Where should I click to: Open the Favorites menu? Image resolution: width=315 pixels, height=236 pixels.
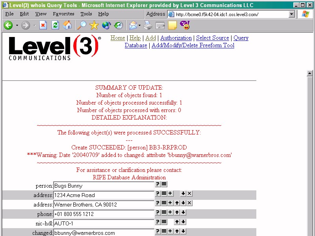pos(63,14)
